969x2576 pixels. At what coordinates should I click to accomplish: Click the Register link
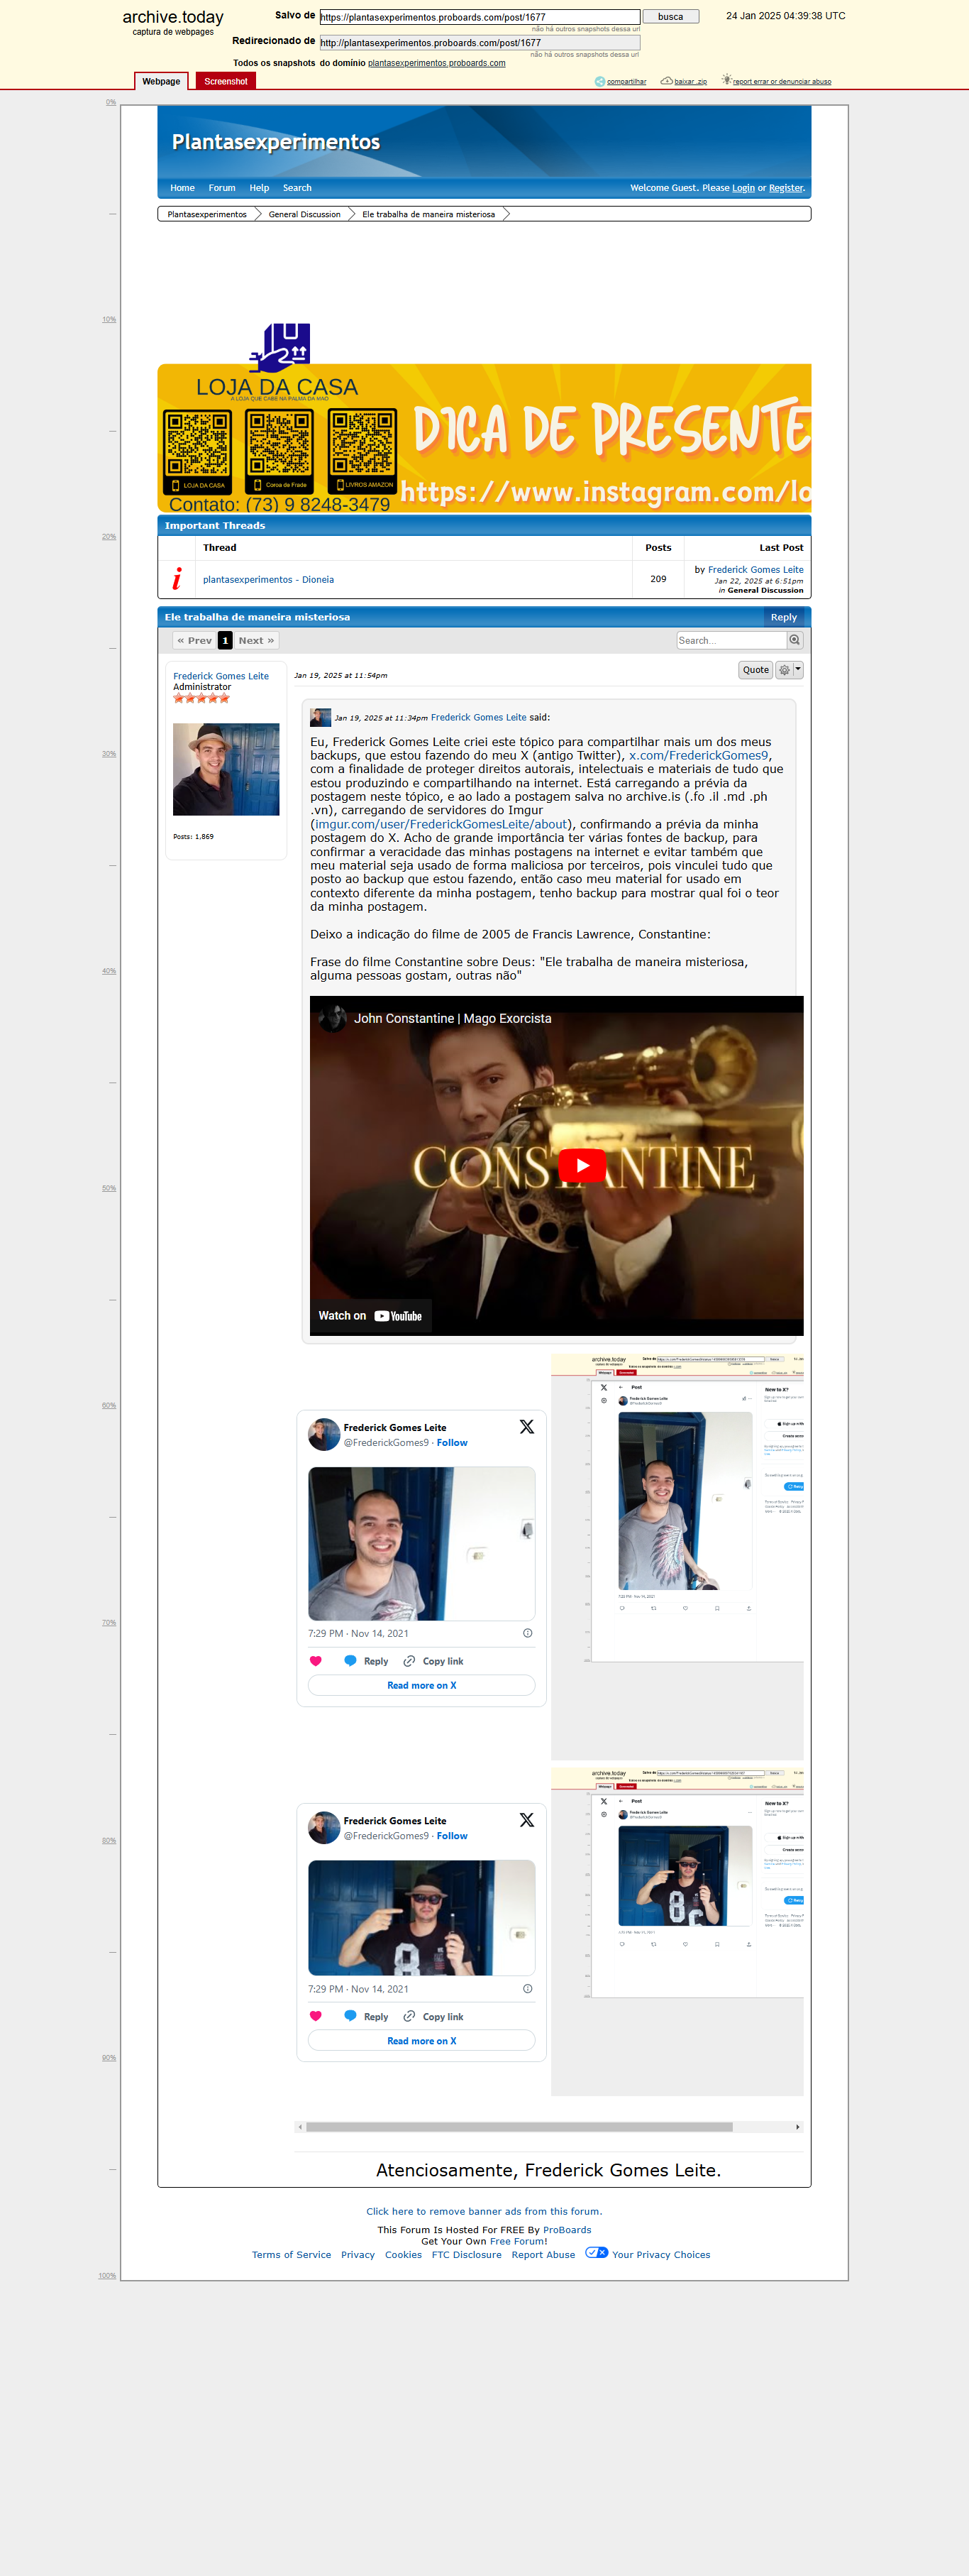786,188
